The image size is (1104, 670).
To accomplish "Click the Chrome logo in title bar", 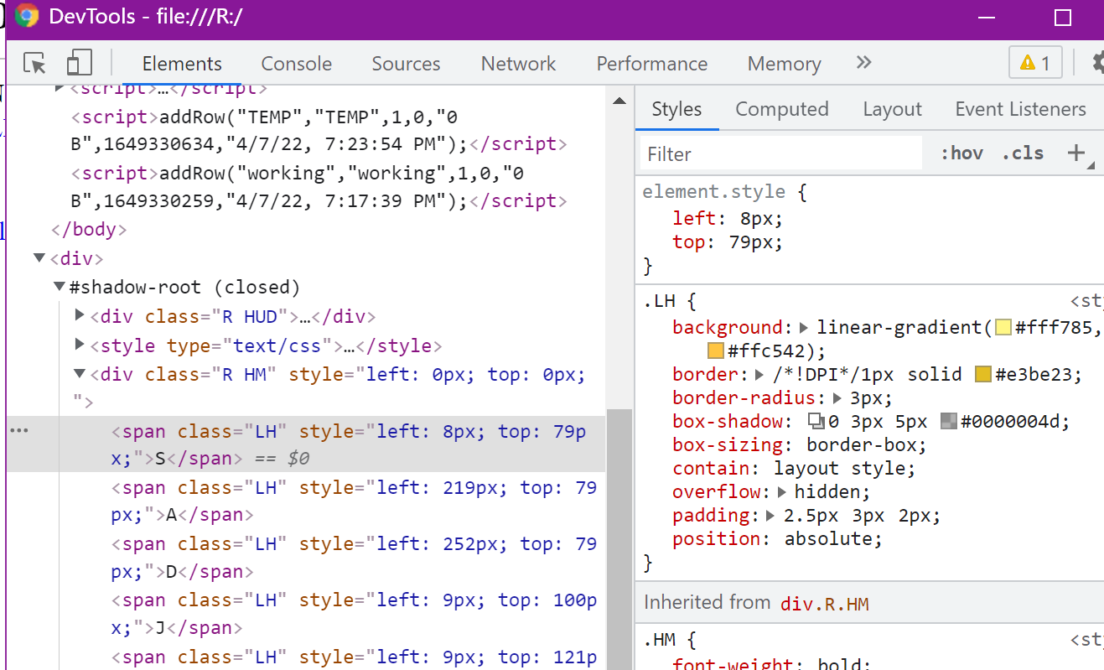I will click(26, 17).
